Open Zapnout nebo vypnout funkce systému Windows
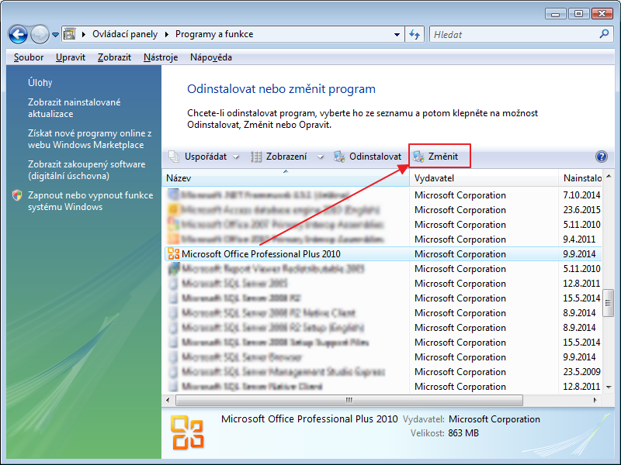Screen dimensions: 621x465 click(x=90, y=201)
